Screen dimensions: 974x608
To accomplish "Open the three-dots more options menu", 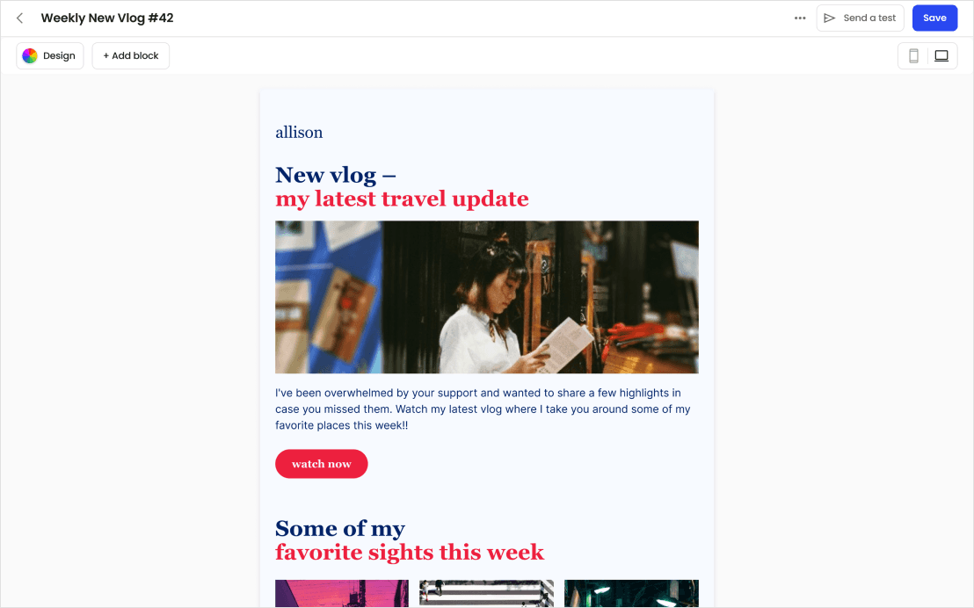I will pyautogui.click(x=800, y=18).
